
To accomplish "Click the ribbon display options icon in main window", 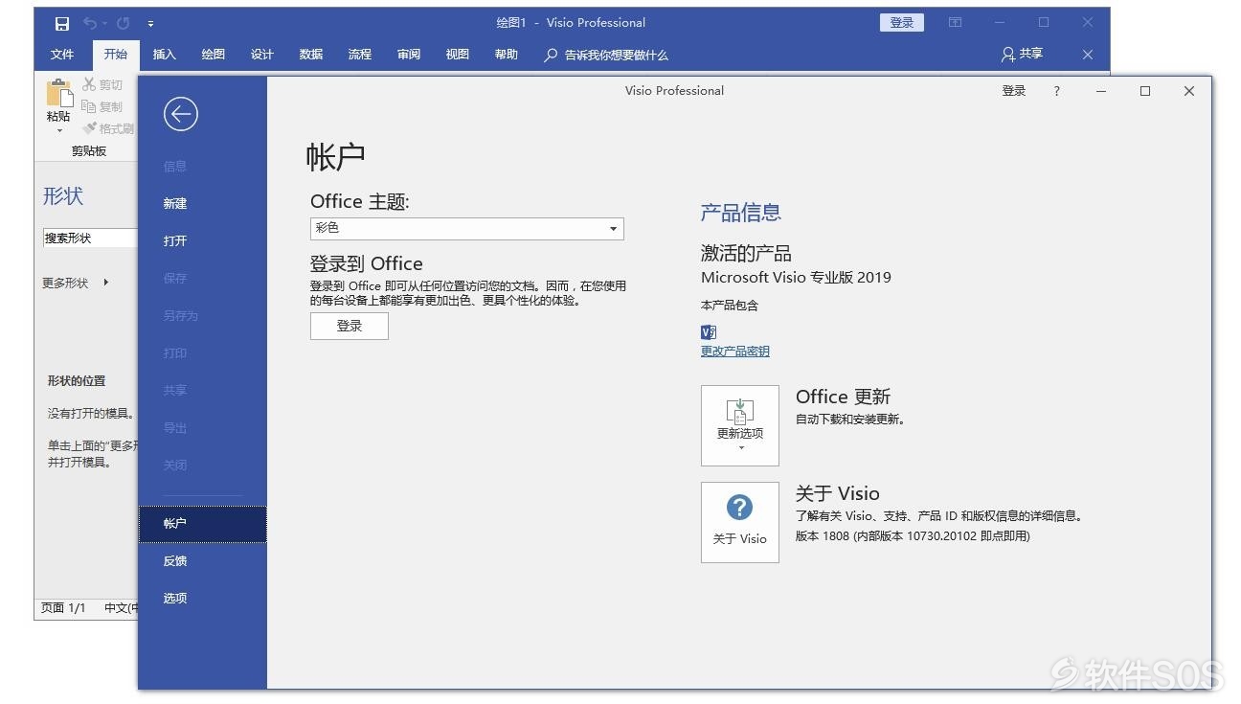I will click(x=956, y=23).
